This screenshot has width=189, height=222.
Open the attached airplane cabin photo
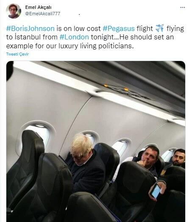96,142
